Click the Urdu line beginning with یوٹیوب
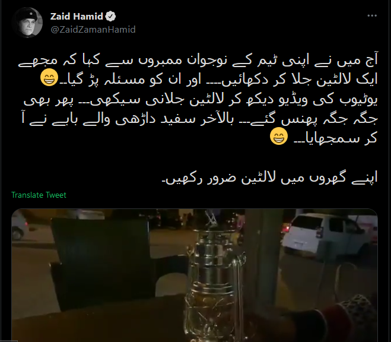Image resolution: width=391 pixels, height=342 pixels. point(201,100)
